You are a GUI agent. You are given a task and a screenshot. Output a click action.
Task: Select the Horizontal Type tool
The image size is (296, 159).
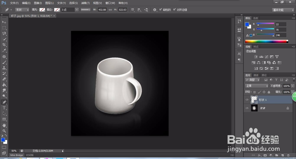(x=4, y=108)
